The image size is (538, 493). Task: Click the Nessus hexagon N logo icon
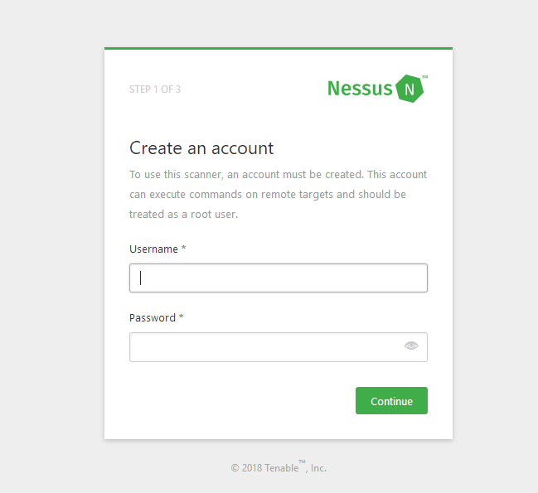pyautogui.click(x=410, y=89)
